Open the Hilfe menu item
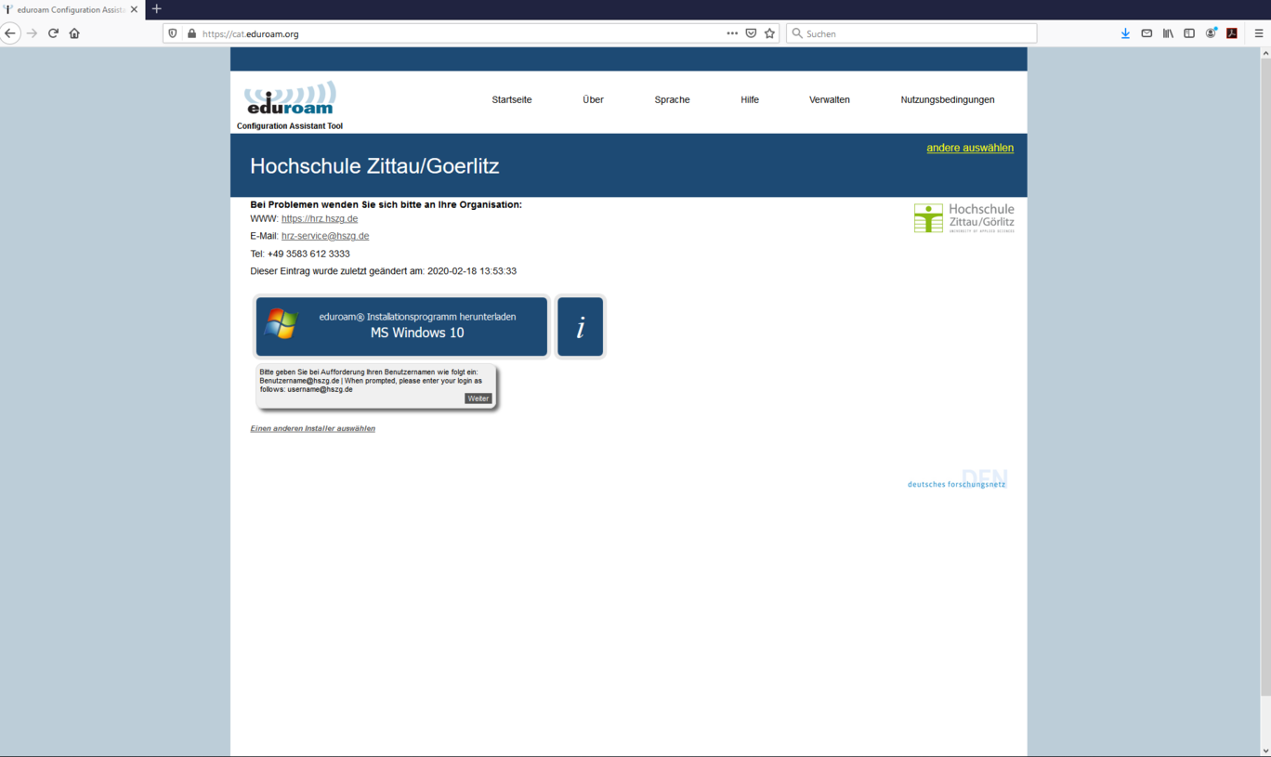 pyautogui.click(x=750, y=99)
